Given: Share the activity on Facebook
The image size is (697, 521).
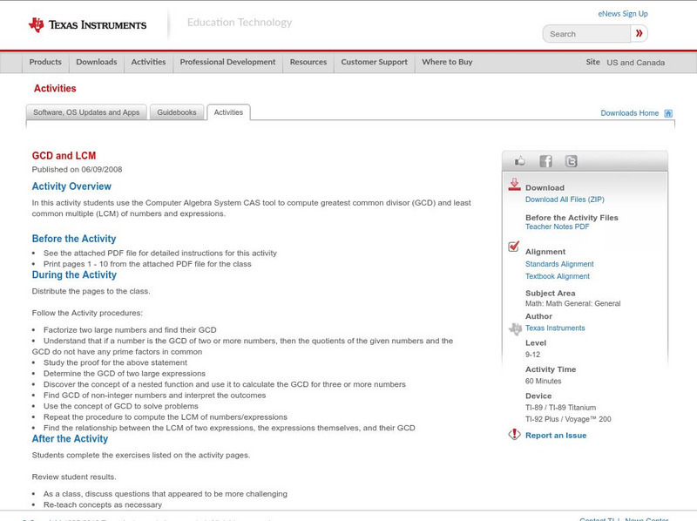Looking at the screenshot, I should pos(545,161).
